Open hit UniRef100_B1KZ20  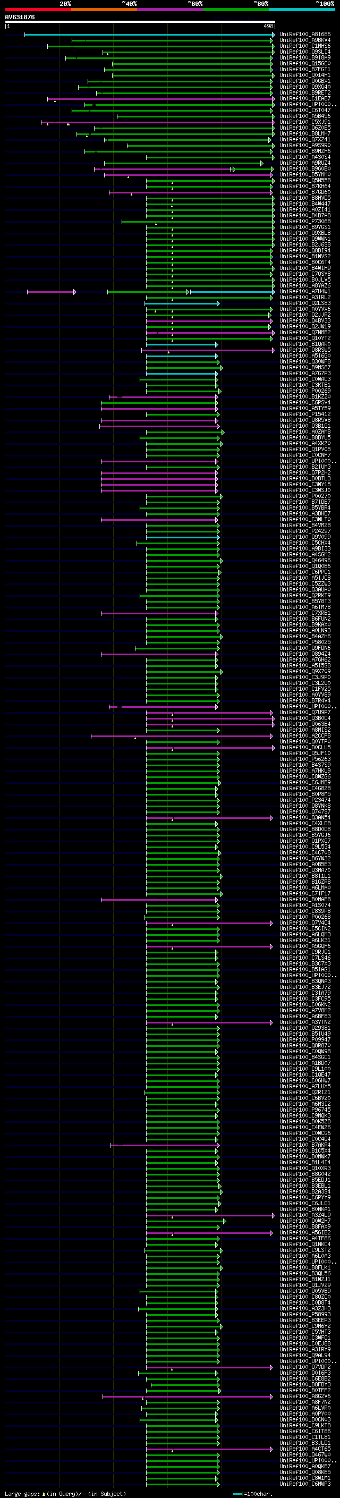(x=305, y=396)
